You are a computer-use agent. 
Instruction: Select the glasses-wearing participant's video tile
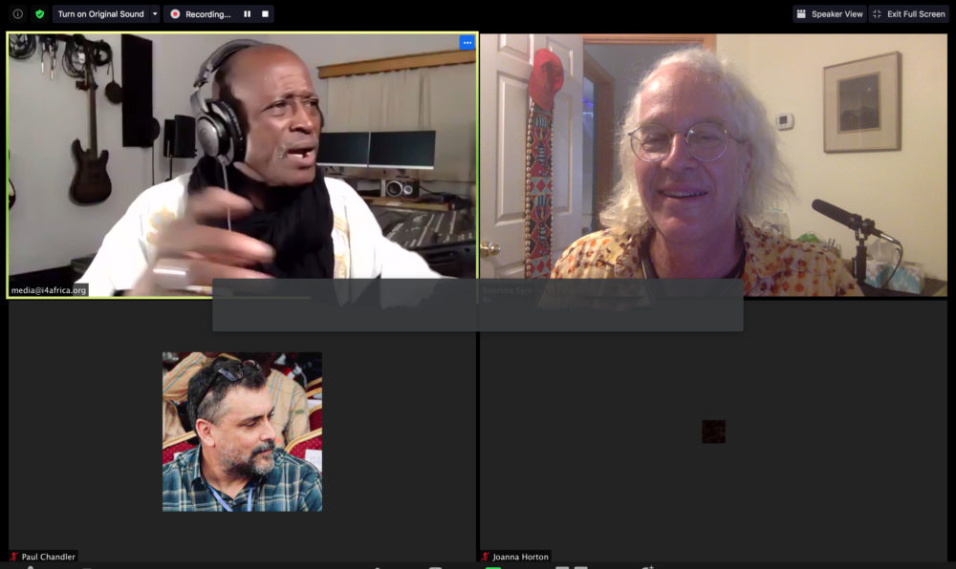click(x=713, y=162)
